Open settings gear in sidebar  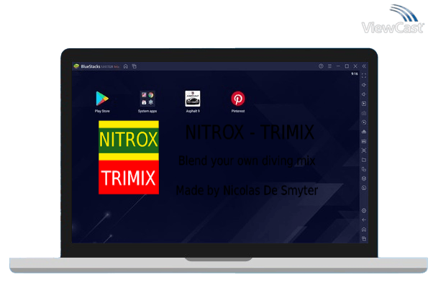point(364,211)
